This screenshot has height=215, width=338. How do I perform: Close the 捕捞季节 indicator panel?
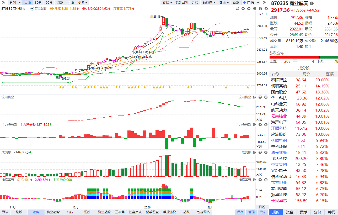point(265,180)
